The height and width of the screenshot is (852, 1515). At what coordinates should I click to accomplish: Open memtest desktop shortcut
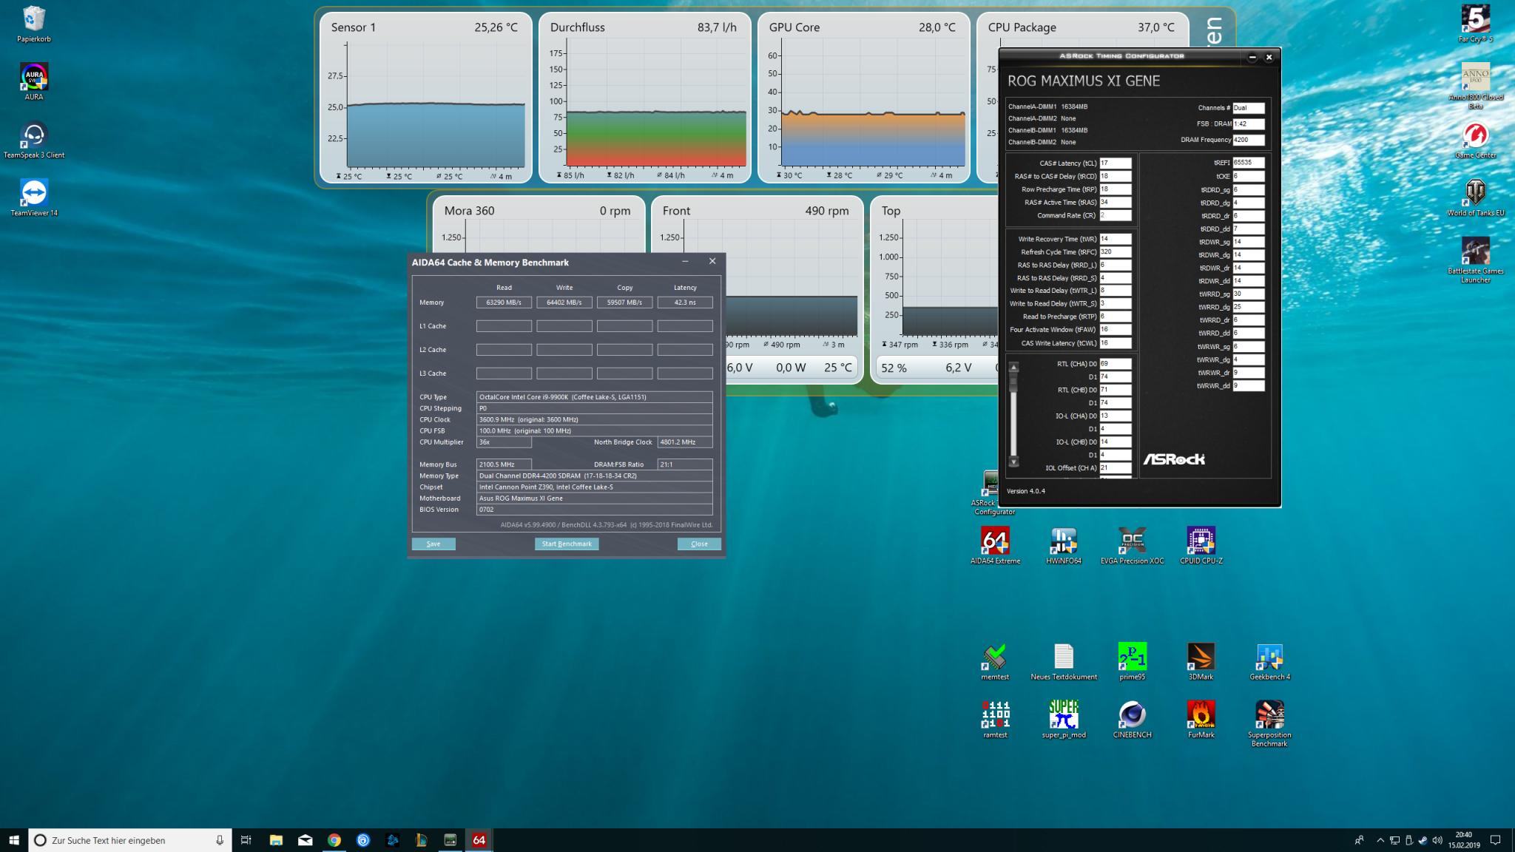(995, 662)
